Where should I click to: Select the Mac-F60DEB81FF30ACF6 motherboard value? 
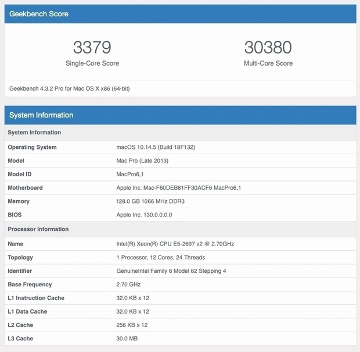[x=179, y=188]
